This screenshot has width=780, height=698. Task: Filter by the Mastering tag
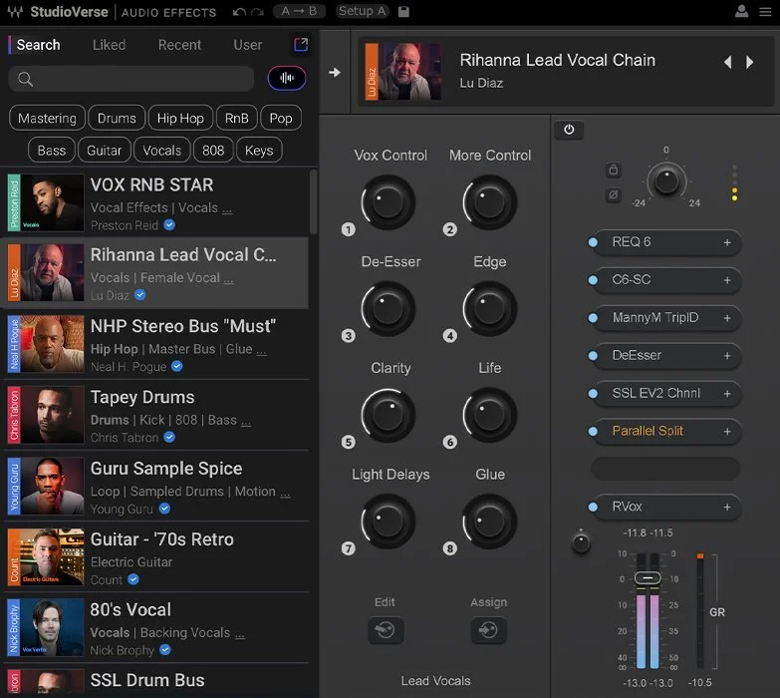pyautogui.click(x=47, y=118)
